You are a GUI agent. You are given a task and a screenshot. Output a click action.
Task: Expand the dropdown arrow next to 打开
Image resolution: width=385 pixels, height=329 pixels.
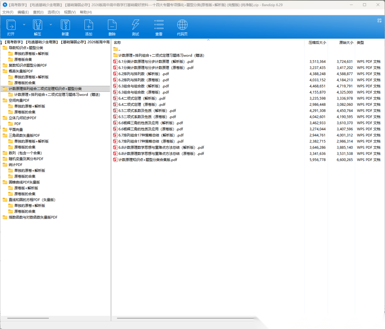click(24, 25)
